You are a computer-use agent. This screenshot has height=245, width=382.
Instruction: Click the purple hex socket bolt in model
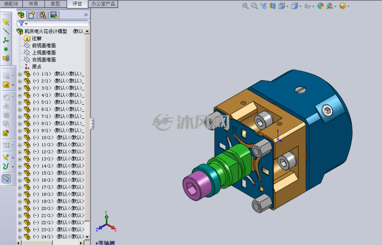[x=197, y=185]
